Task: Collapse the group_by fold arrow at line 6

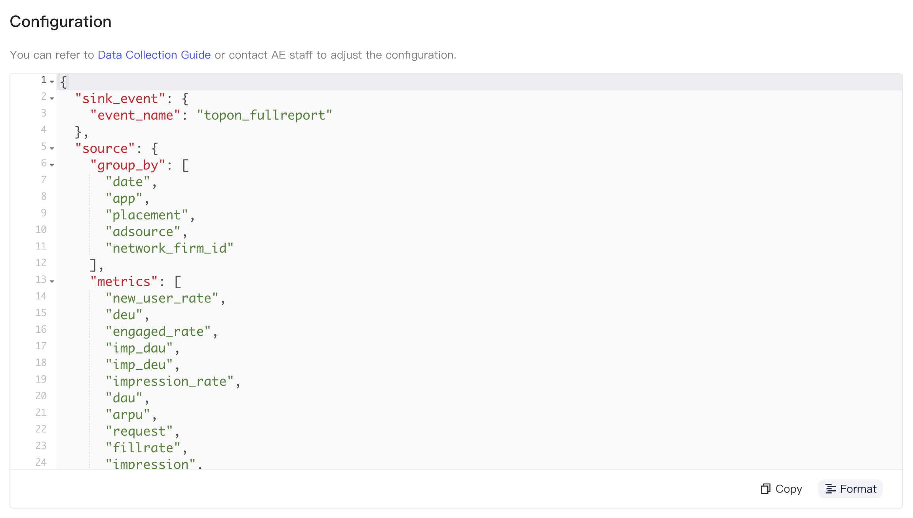Action: 52,165
